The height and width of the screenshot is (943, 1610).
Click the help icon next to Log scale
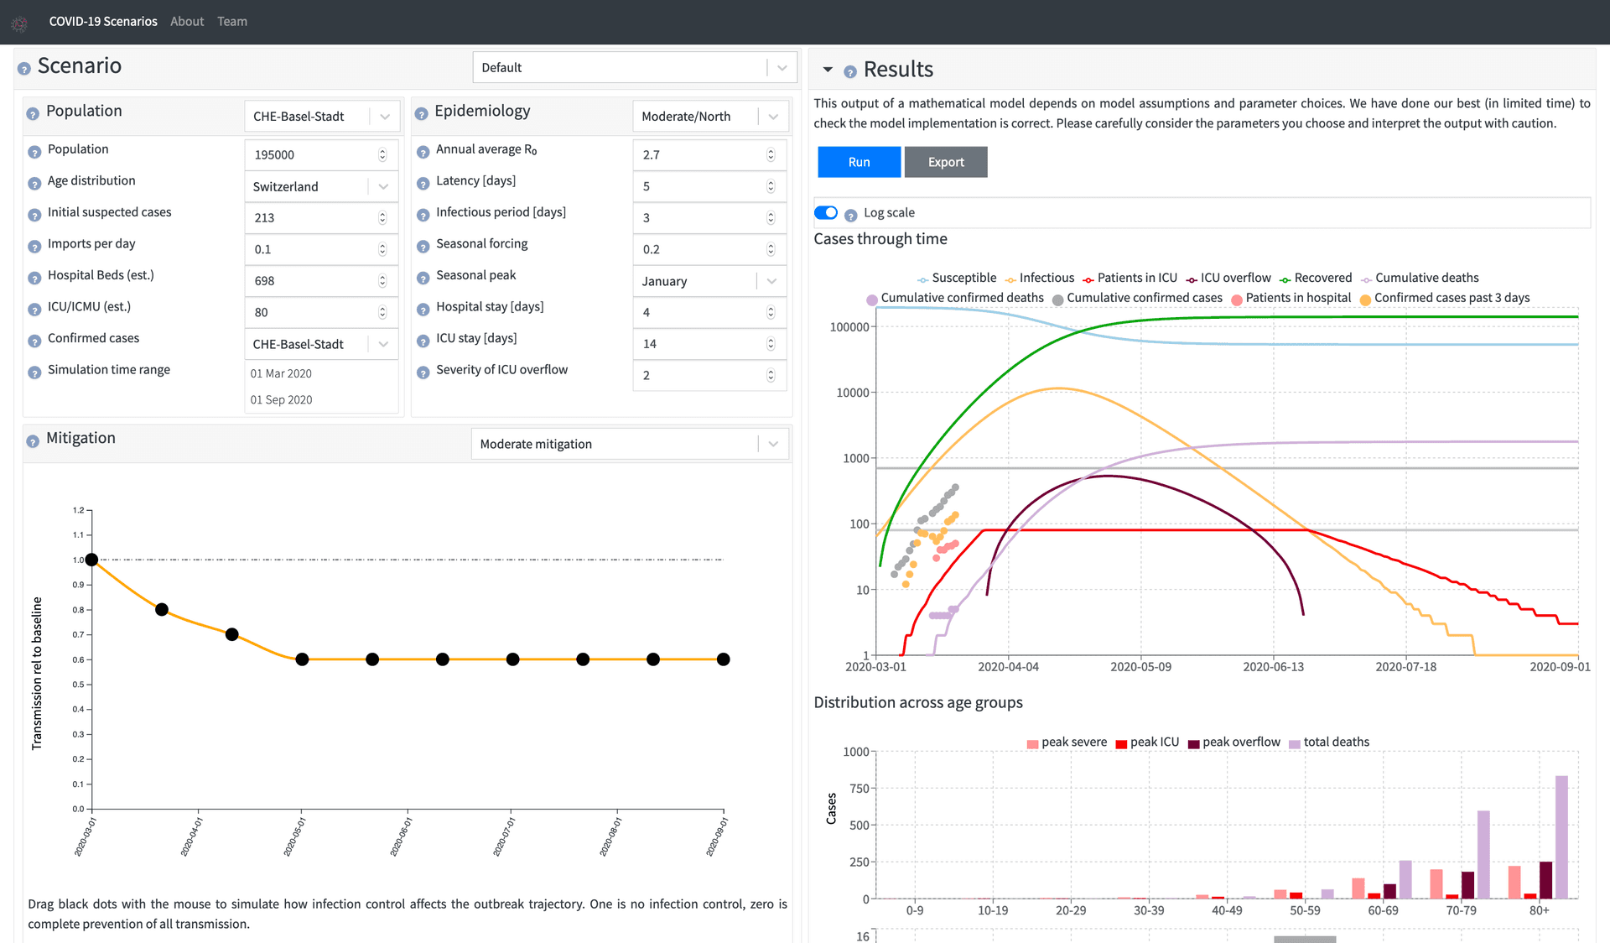(850, 215)
